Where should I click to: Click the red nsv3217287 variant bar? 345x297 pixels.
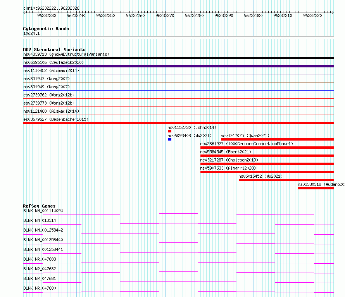pos(267,164)
